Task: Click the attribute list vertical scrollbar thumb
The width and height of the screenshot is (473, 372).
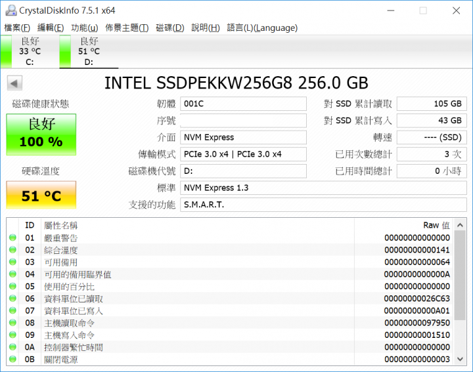Action: 460,276
